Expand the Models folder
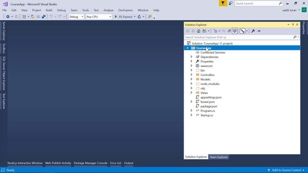The width and height of the screenshot is (308, 173). coord(192,79)
